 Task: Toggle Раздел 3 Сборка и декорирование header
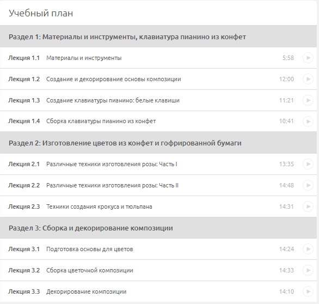tap(158, 228)
